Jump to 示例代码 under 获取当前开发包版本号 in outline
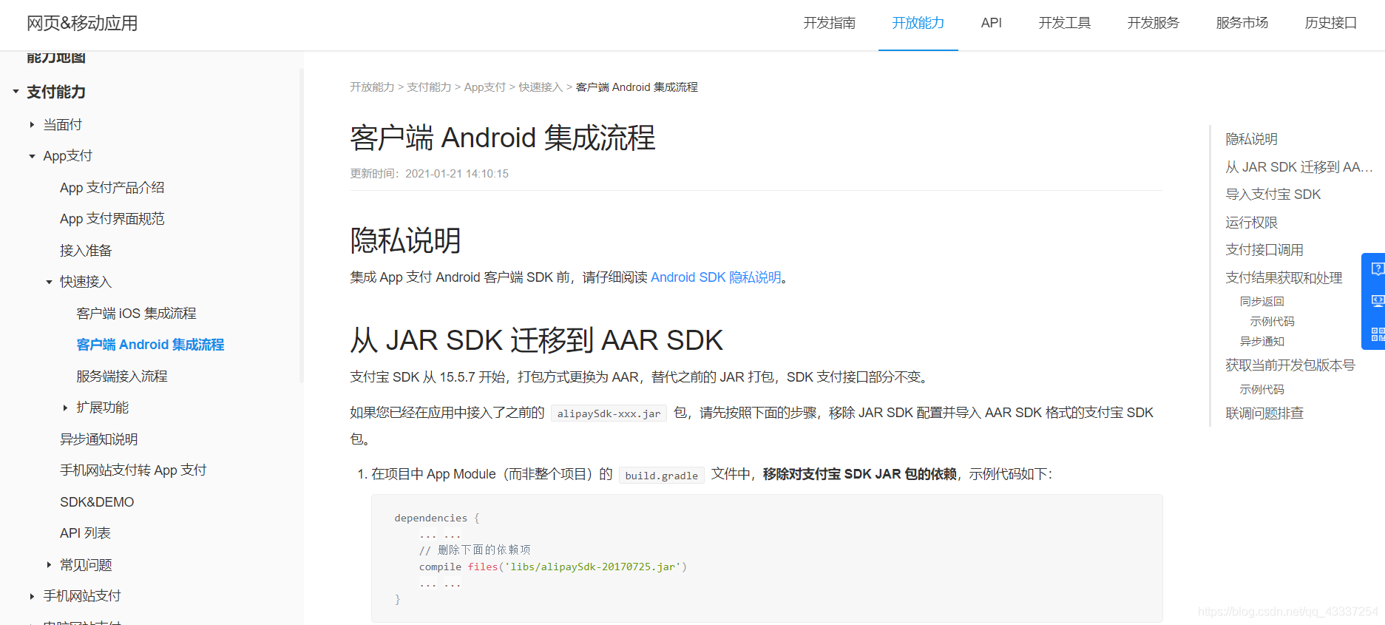The height and width of the screenshot is (625, 1385). pyautogui.click(x=1262, y=390)
